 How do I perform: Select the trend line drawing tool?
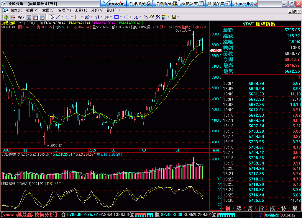tap(58, 17)
